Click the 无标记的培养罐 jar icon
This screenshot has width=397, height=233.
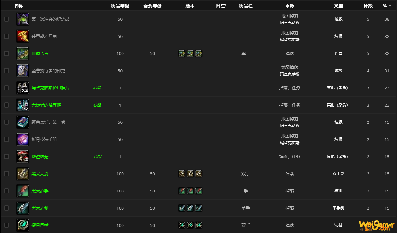23,105
